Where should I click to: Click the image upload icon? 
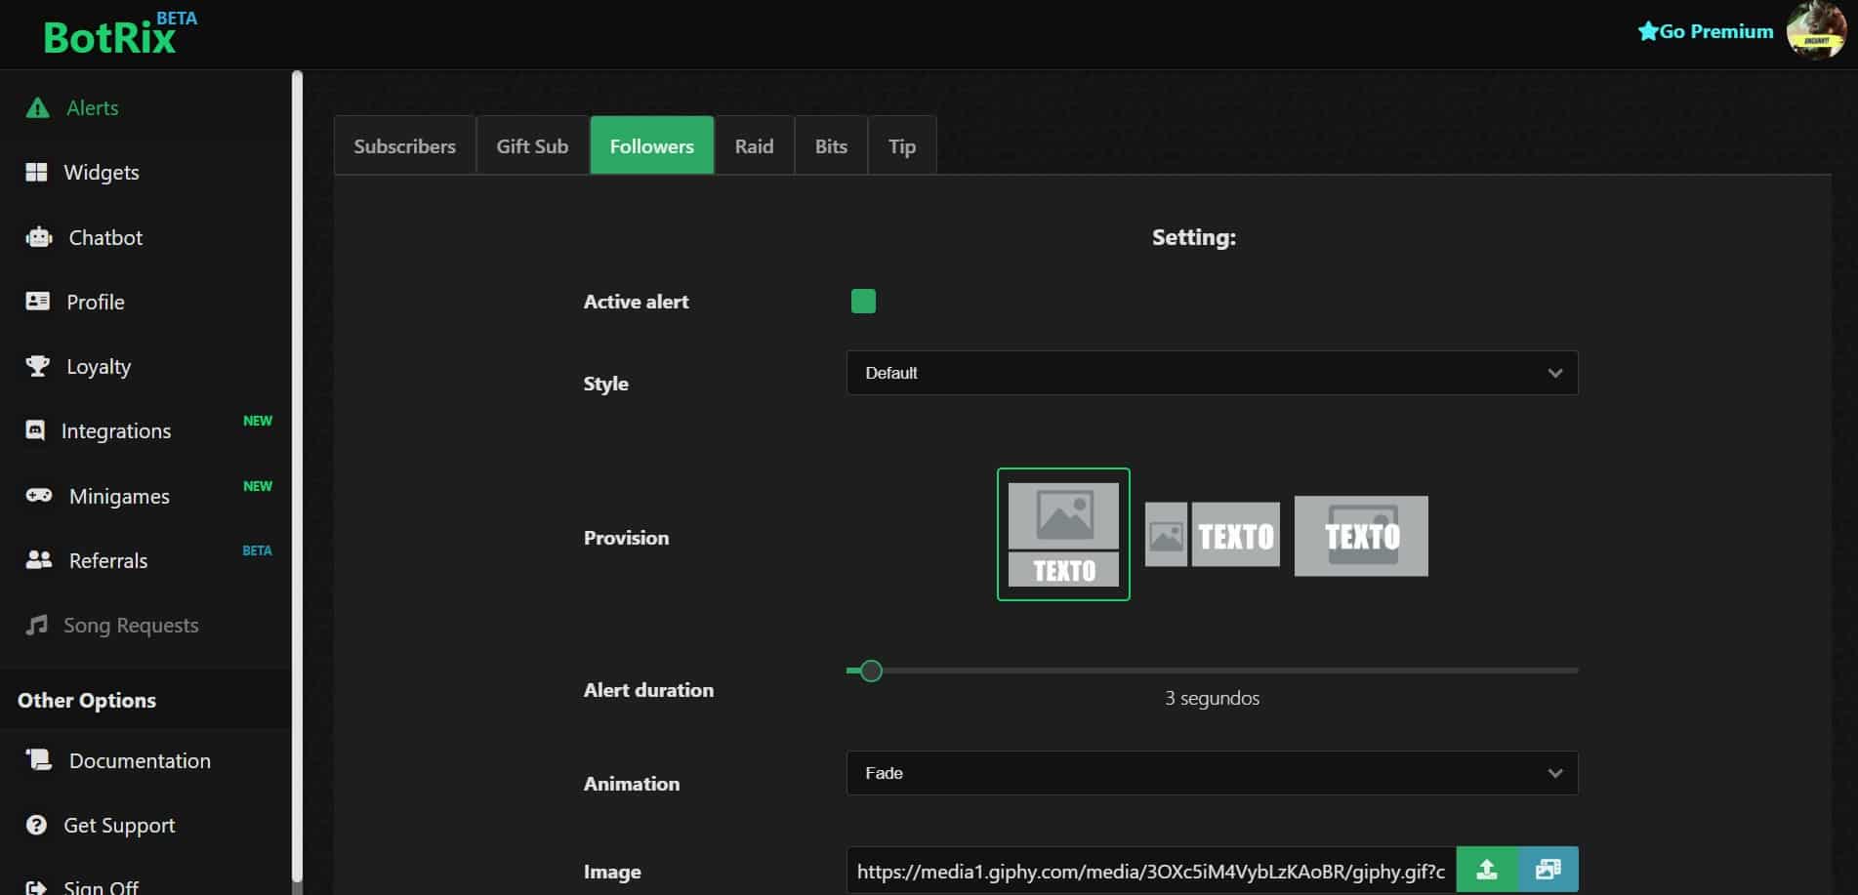click(x=1487, y=868)
